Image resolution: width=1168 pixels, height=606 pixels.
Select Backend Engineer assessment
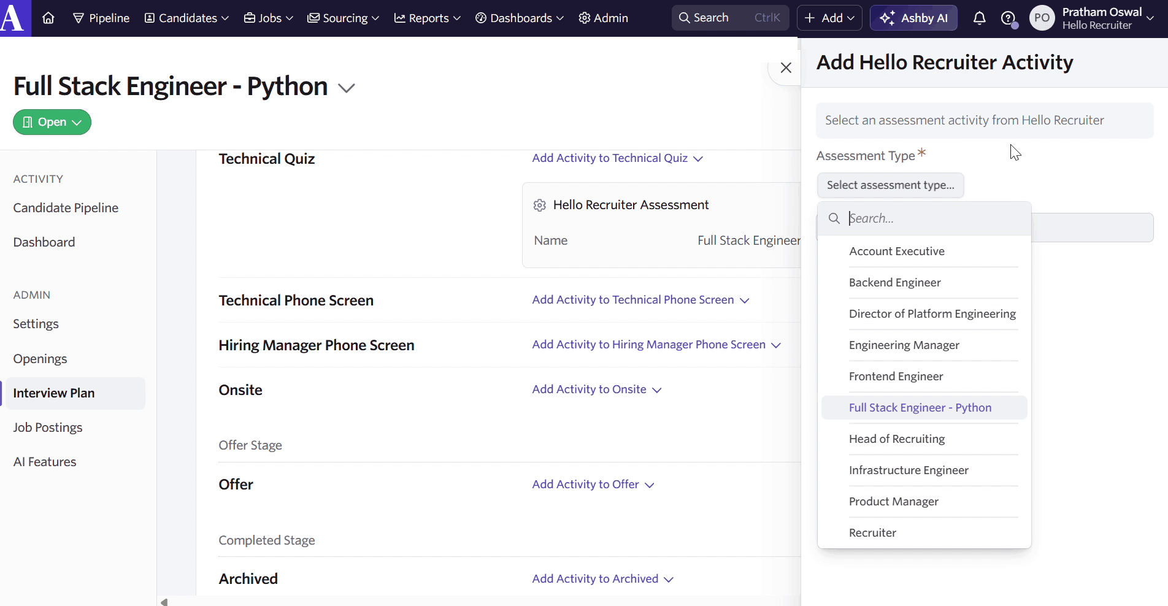point(924,283)
